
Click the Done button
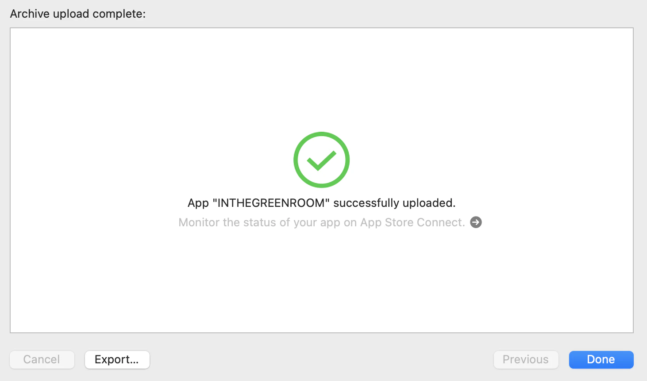tap(601, 360)
